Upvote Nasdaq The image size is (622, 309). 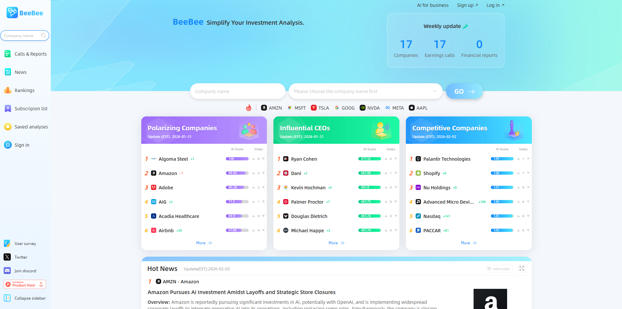coord(518,216)
